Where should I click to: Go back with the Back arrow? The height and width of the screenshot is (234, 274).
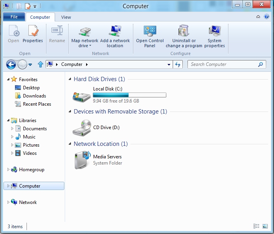coord(11,64)
